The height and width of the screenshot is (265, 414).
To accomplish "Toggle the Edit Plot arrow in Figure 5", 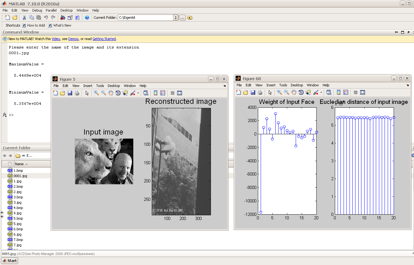I will point(87,93).
